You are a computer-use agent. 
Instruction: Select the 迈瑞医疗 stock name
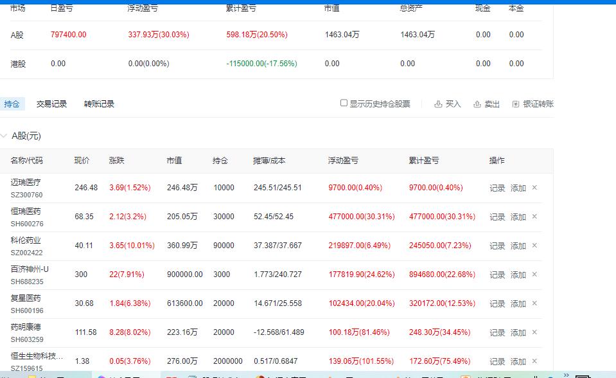[x=26, y=182]
